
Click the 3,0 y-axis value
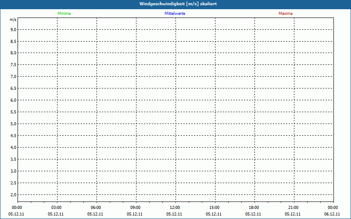pos(14,171)
